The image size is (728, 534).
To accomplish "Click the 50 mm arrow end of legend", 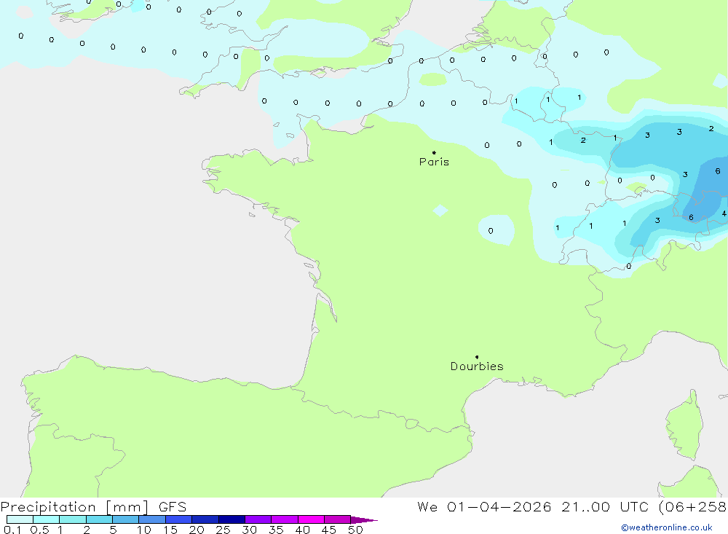I will (x=364, y=519).
